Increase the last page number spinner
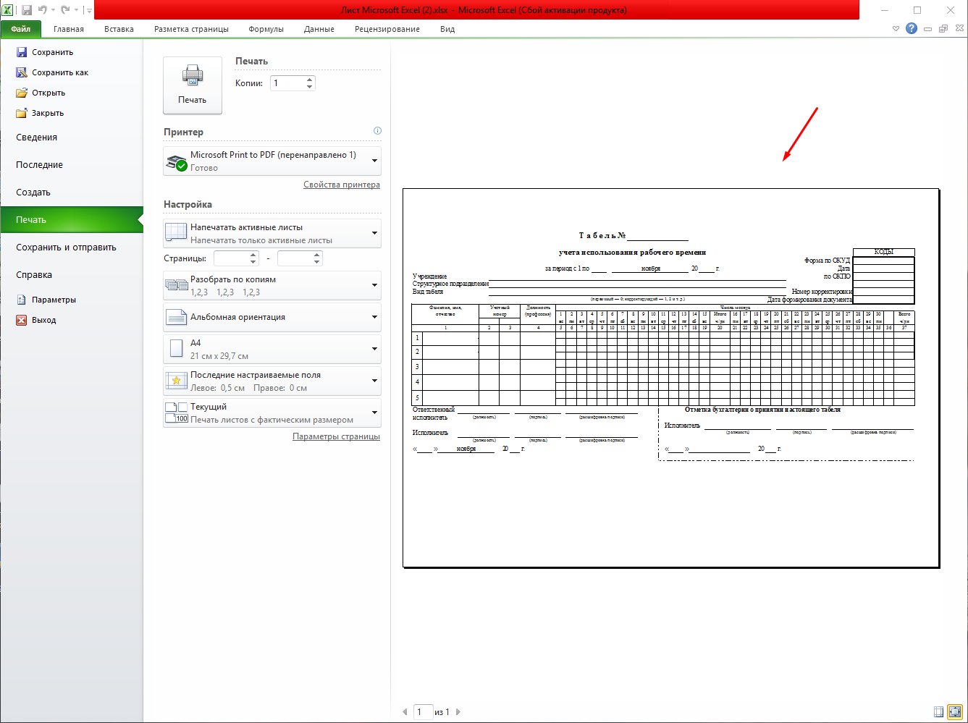 (317, 255)
